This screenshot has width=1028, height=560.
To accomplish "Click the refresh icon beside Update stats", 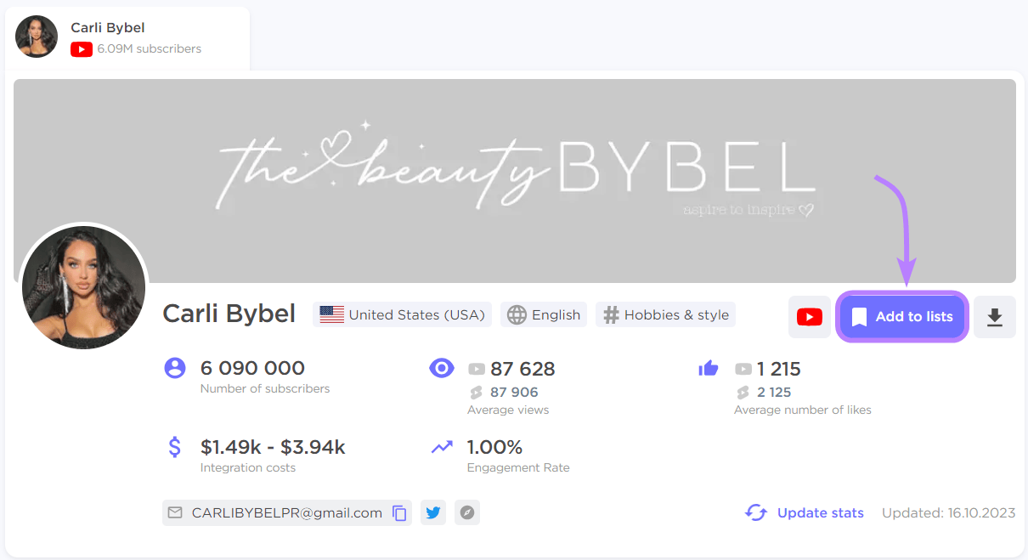I will pyautogui.click(x=756, y=512).
